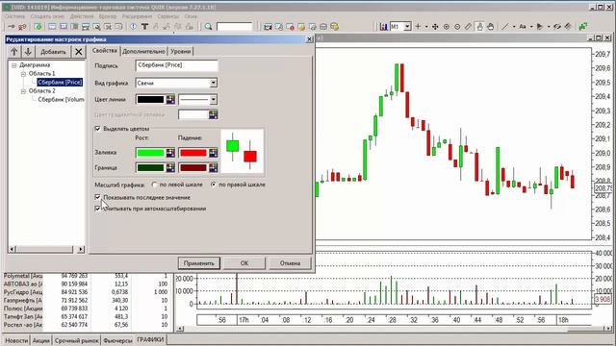This screenshot has height=346, width=616.
Task: Move item up with the up arrow
Action: tap(14, 51)
